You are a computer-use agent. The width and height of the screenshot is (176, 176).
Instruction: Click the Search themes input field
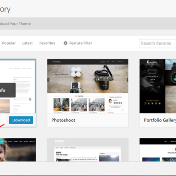pyautogui.click(x=157, y=44)
